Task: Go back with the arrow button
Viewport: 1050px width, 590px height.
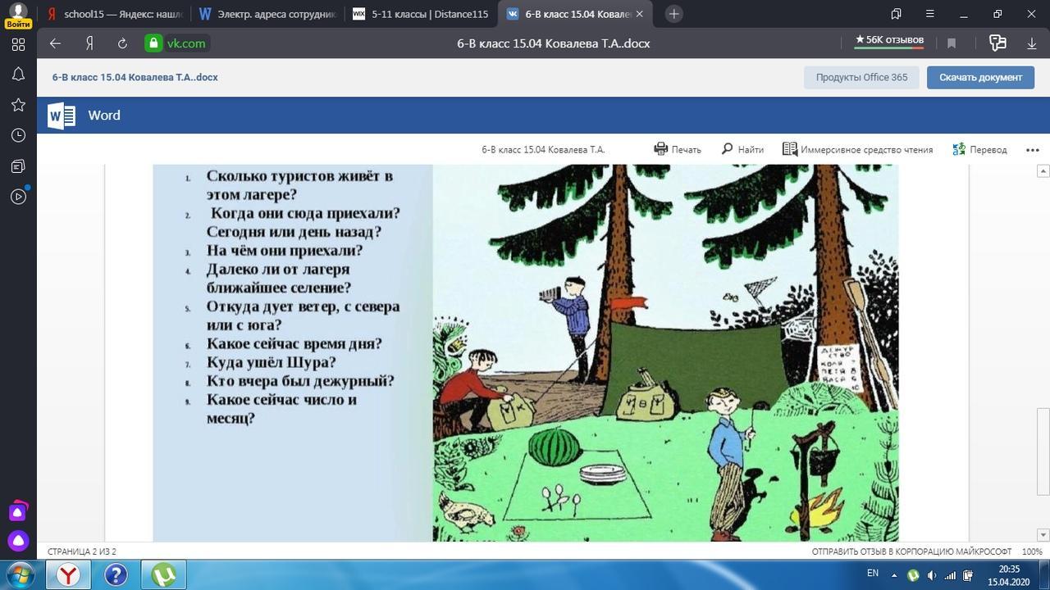Action: click(x=55, y=43)
